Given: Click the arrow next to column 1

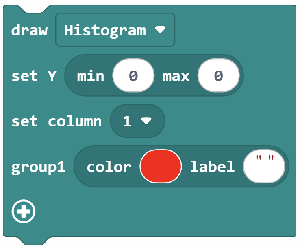Looking at the screenshot, I should pyautogui.click(x=146, y=121).
